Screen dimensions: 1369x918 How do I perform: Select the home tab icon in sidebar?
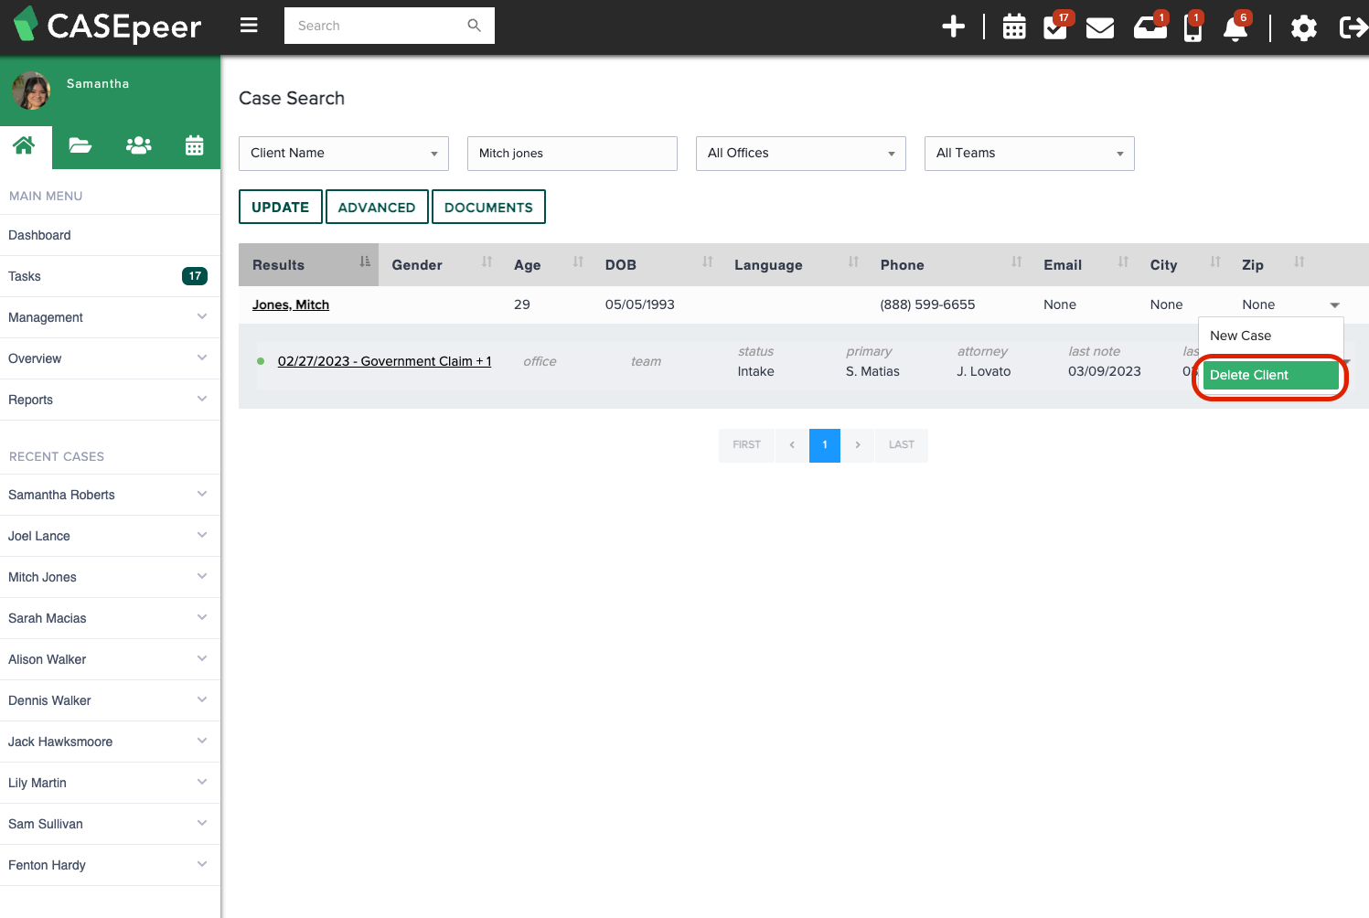click(x=25, y=144)
